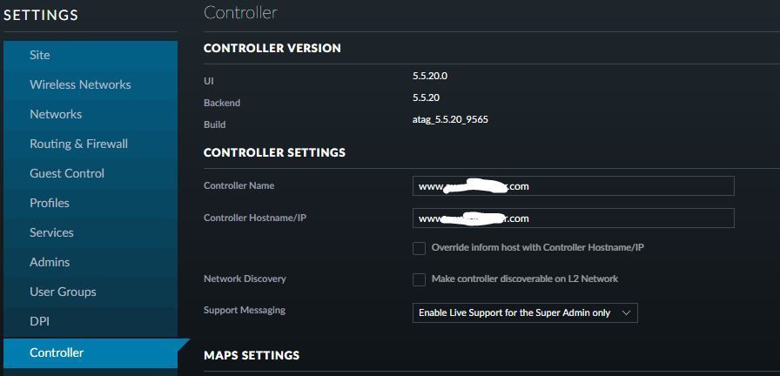Open the Services settings section
Image resolution: width=780 pixels, height=376 pixels.
tap(51, 232)
